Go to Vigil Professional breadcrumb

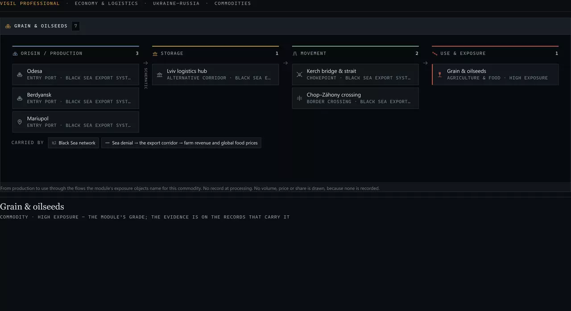point(30,4)
